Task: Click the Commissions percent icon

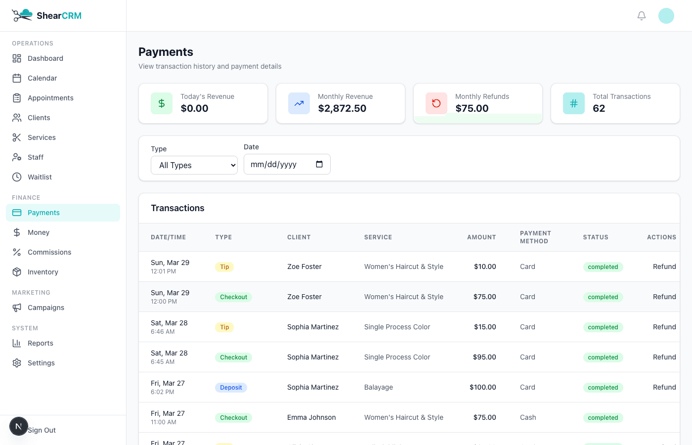Action: click(x=17, y=252)
